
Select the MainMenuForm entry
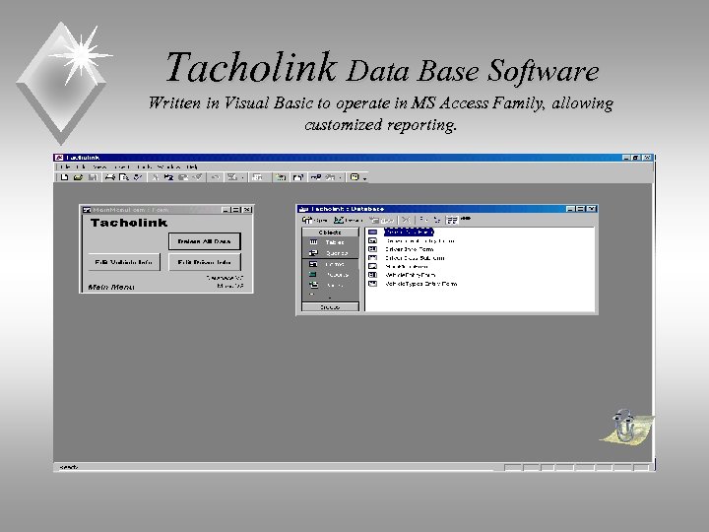point(407,266)
